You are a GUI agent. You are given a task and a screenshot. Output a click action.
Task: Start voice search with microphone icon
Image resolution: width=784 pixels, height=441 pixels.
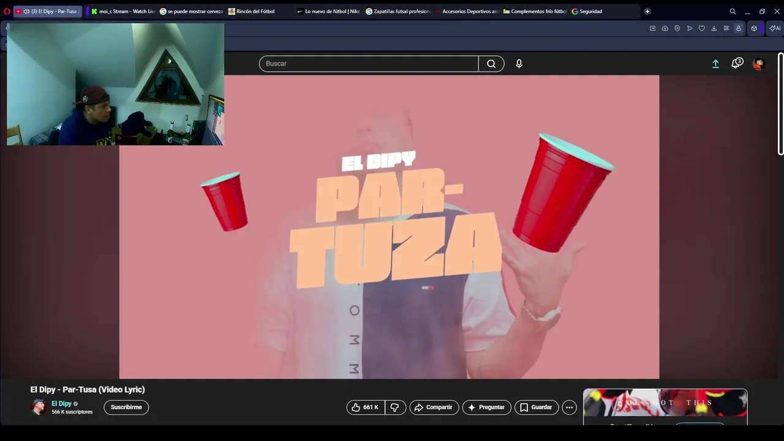(x=519, y=64)
